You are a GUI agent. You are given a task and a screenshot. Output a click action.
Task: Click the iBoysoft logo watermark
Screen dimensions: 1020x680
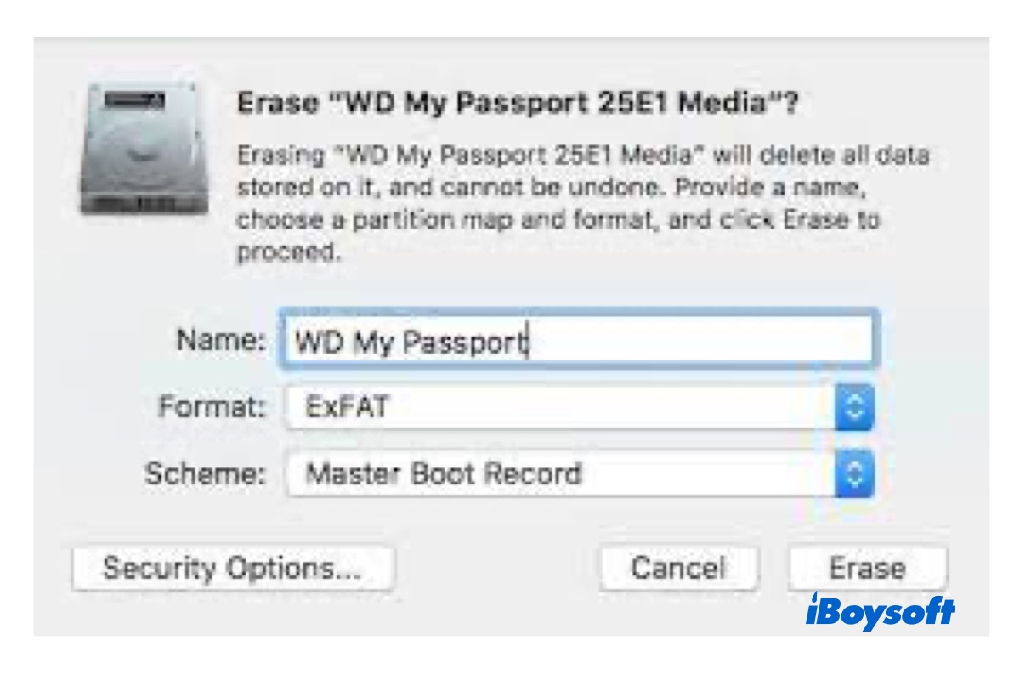pos(879,612)
